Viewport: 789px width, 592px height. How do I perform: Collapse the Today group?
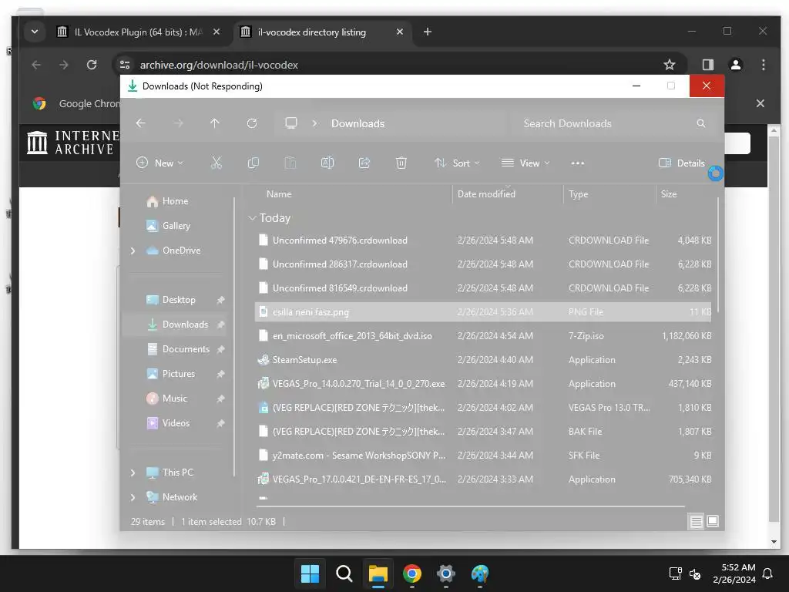[252, 218]
